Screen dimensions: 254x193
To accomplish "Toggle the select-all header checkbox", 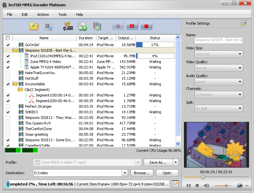I will pos(8,38).
